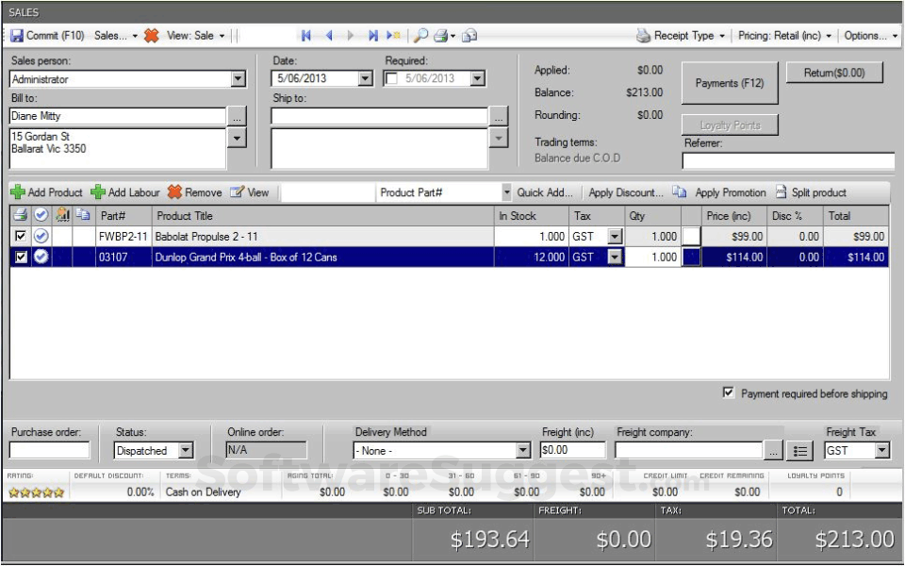Screen dimensions: 905x566
Task: Click the blue tick icon on Babolat row
Action: pos(41,236)
